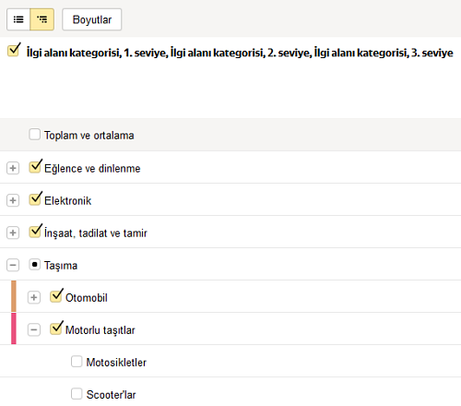Open the Boyutlar button

[92, 19]
